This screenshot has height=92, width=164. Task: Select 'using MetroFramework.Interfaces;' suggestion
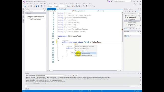point(85,55)
